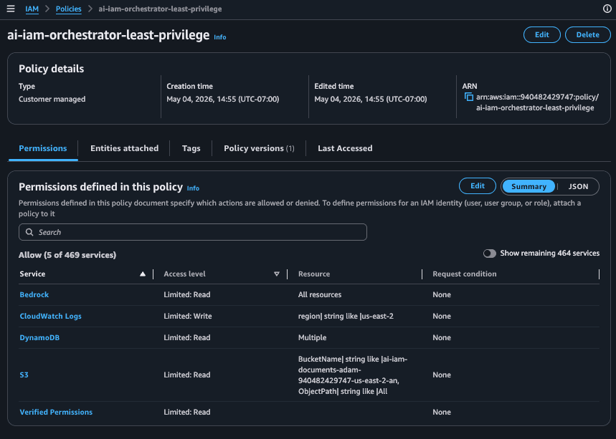Click 'Allow (5 of 469 services)' label
Viewport: 616px width, 439px height.
[x=67, y=255]
